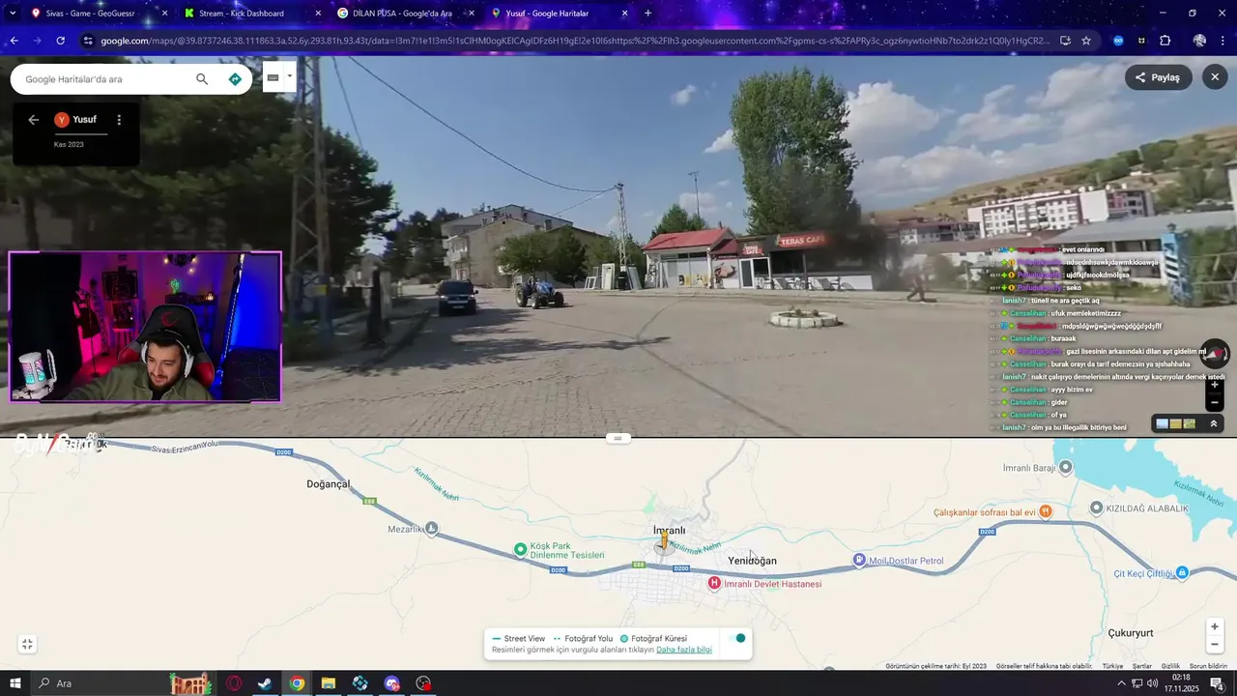Switch to DİLAN PUSA Google search tab

coord(406,14)
